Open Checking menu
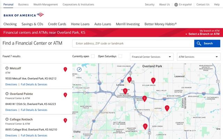223x139 pixels. tap(10, 24)
